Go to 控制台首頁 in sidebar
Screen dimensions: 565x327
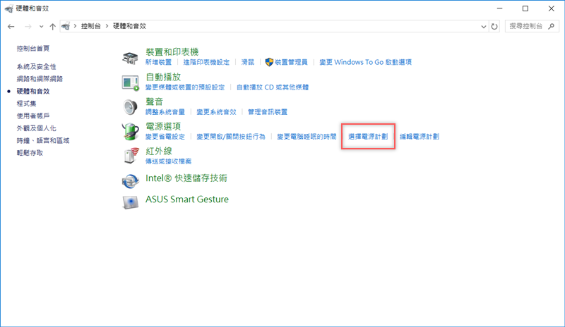pos(33,48)
